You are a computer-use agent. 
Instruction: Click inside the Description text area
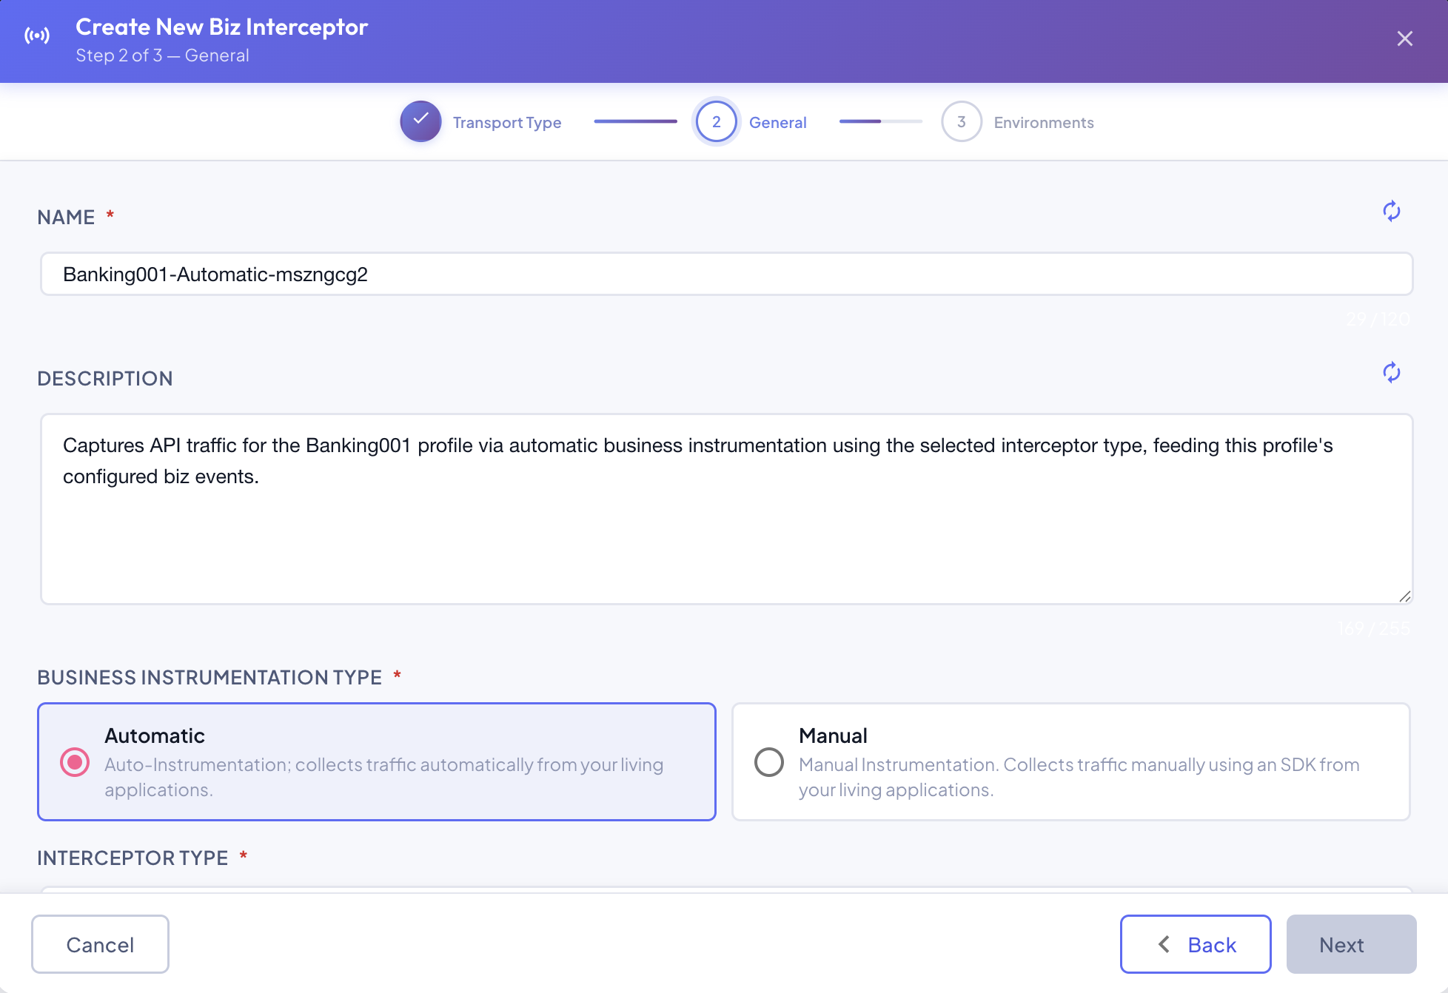(726, 509)
